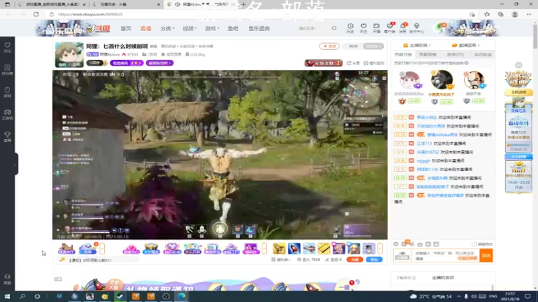Go to the 首页 home menu
The width and height of the screenshot is (538, 302).
(x=126, y=28)
